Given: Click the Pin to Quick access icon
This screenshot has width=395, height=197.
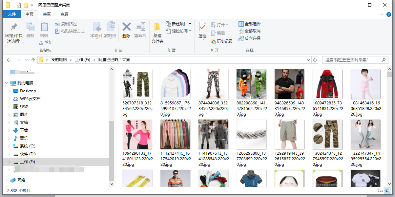Looking at the screenshot, I should tap(14, 27).
